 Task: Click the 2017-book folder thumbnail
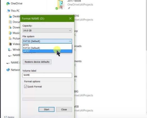click(60, 5)
